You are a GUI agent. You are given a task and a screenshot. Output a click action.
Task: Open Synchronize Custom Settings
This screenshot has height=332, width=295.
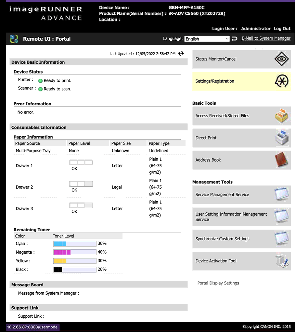[242, 239]
